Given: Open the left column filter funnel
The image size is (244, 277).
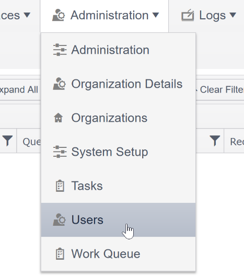Looking at the screenshot, I should point(8,141).
